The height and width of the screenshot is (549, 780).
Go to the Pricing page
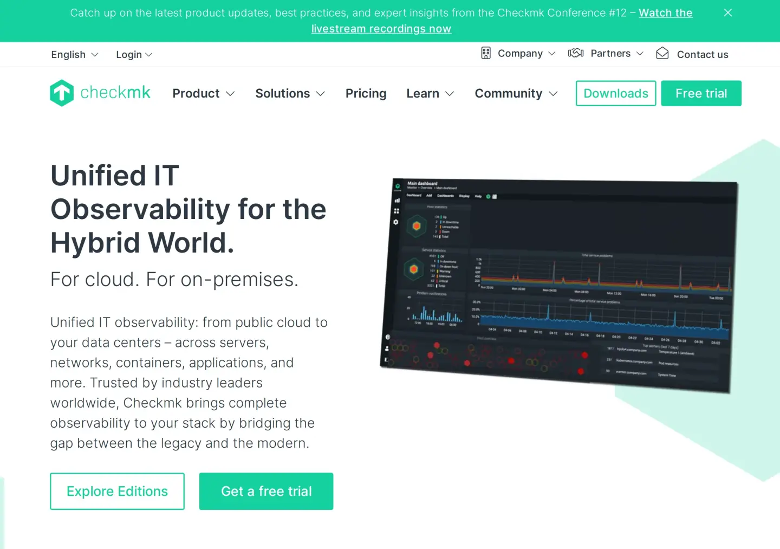point(366,94)
